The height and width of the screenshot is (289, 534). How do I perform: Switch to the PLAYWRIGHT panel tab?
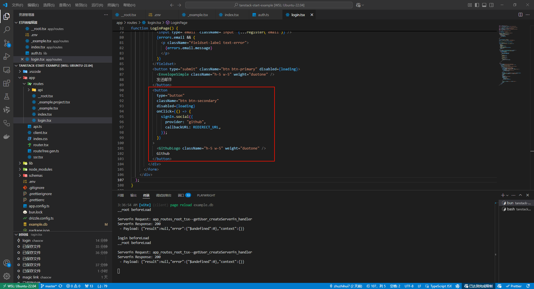(206, 195)
